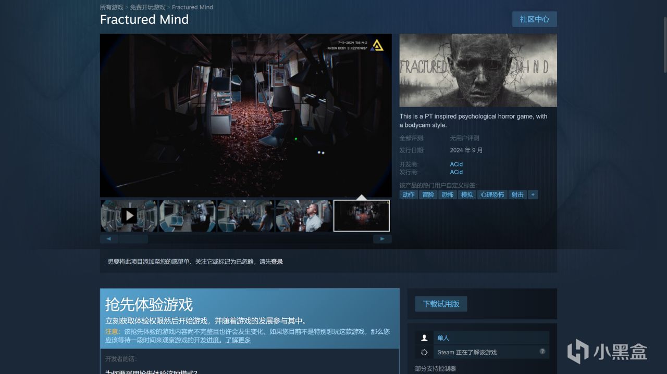
Task: Select the 心理恐怖 tag
Action: pyautogui.click(x=492, y=195)
